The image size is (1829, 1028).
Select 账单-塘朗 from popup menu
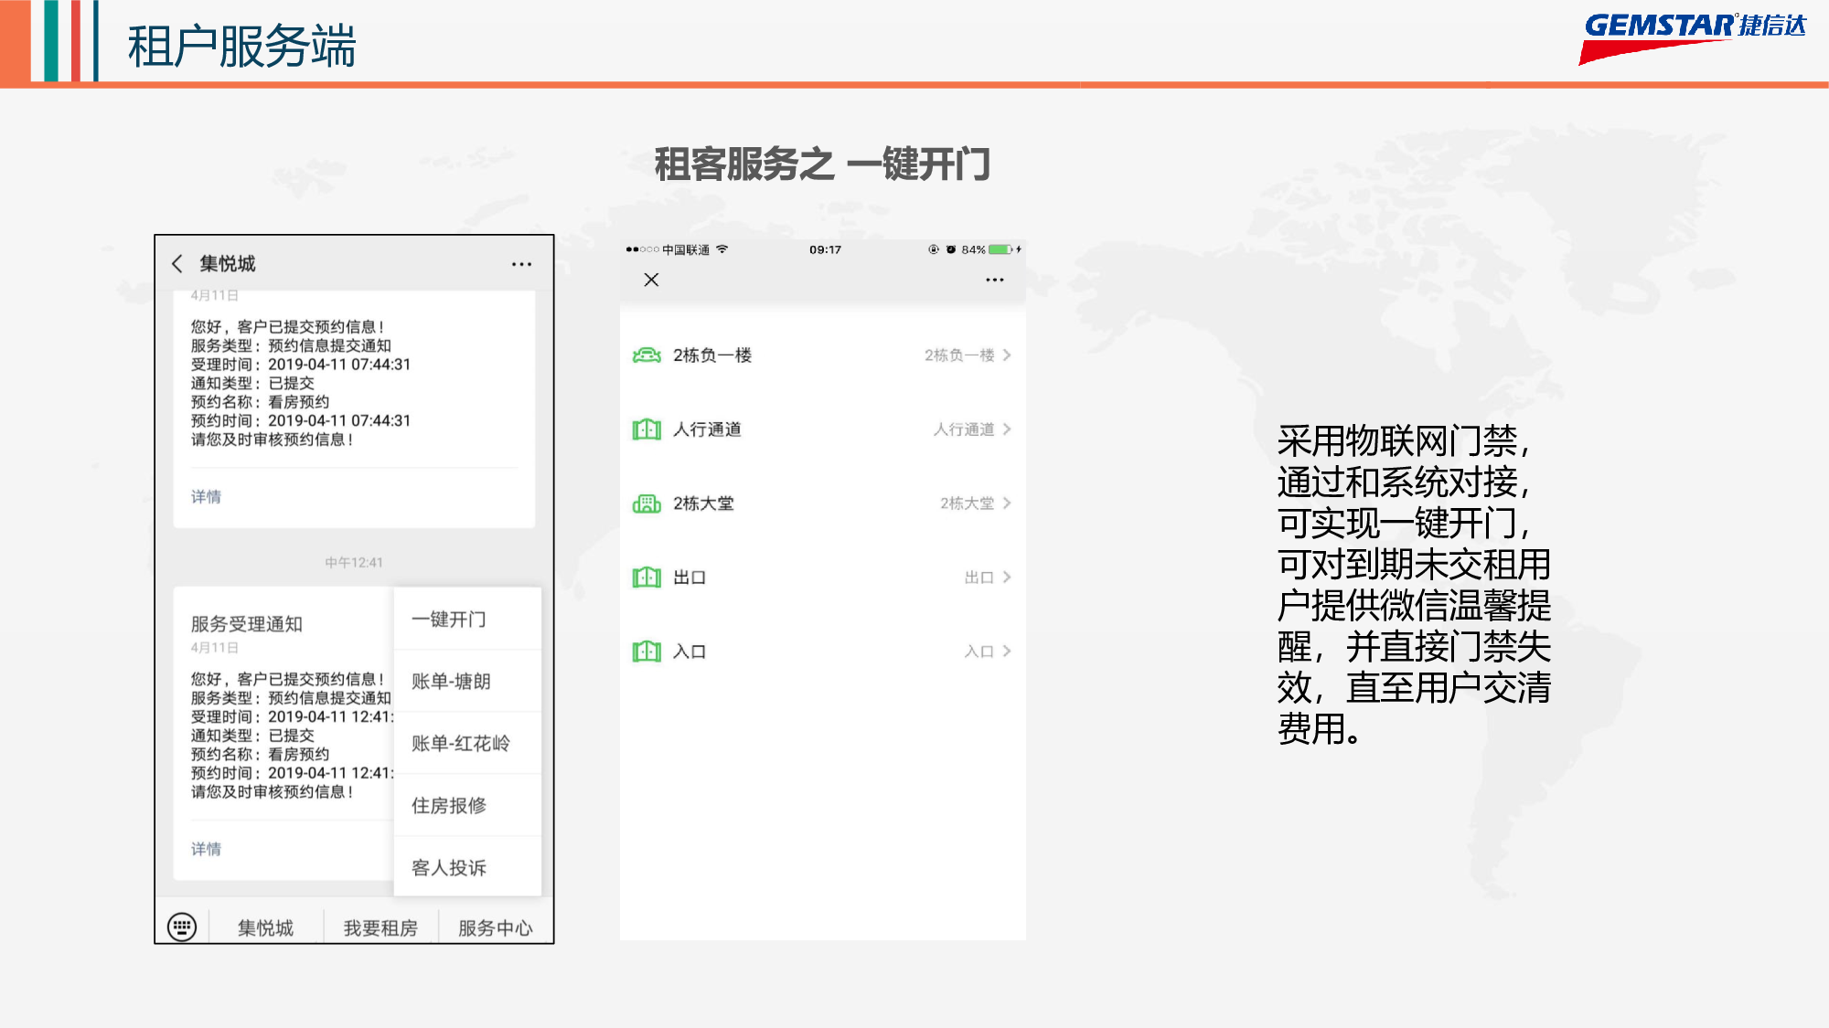(x=467, y=682)
